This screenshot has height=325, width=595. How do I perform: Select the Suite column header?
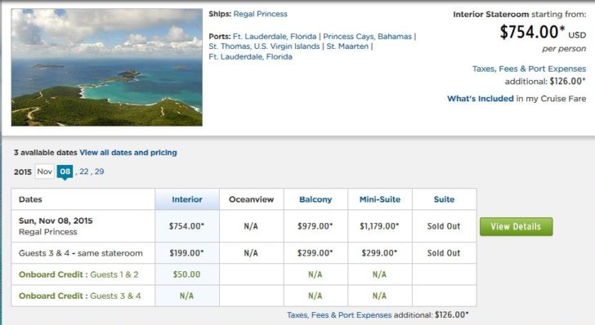pos(444,199)
